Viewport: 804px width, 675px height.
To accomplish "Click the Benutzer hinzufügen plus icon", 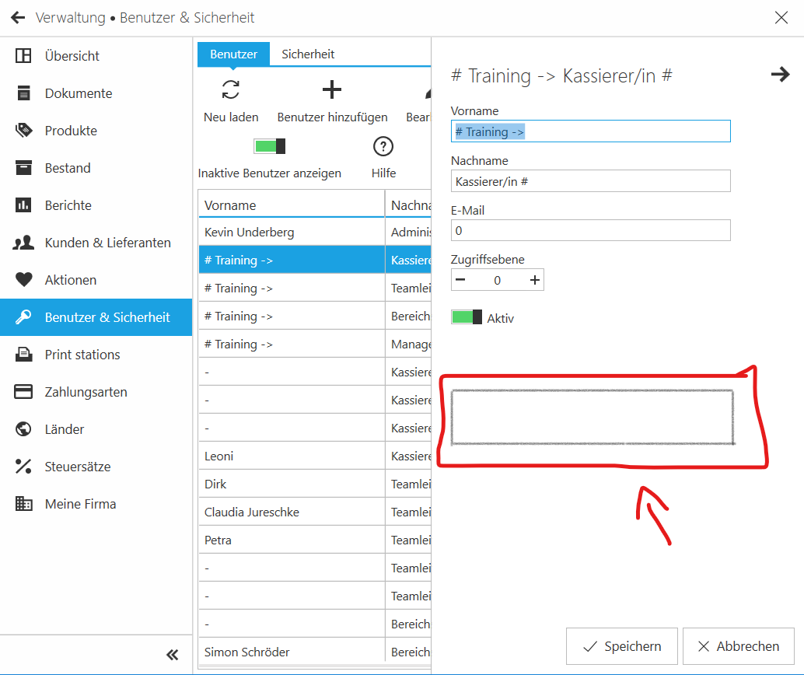I will [332, 90].
